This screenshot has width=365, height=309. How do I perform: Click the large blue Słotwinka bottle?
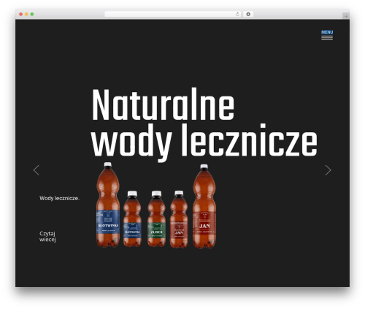(108, 205)
